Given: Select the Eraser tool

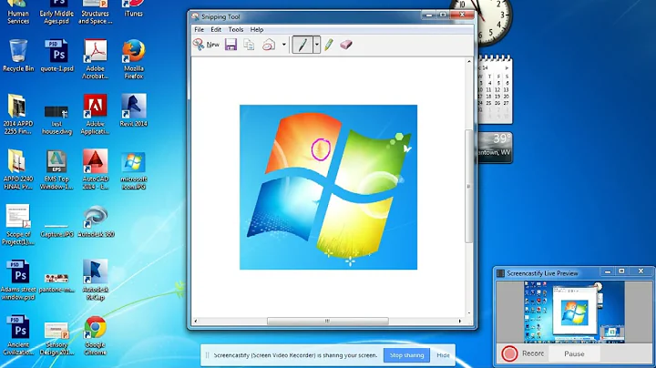Looking at the screenshot, I should pos(346,45).
